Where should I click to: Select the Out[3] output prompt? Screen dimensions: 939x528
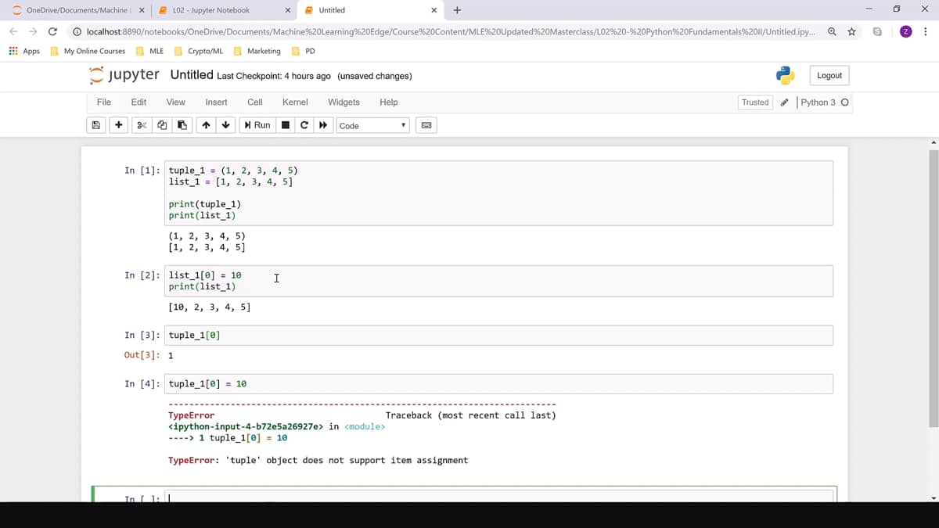[142, 355]
